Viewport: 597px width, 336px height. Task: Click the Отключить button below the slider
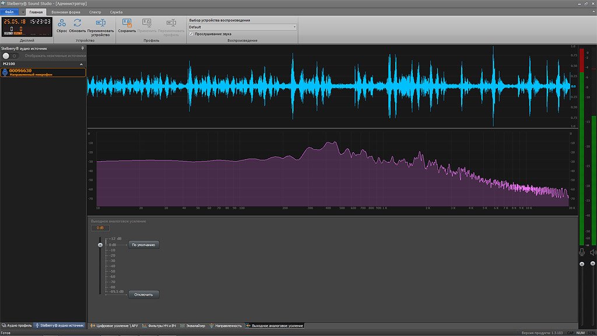143,295
